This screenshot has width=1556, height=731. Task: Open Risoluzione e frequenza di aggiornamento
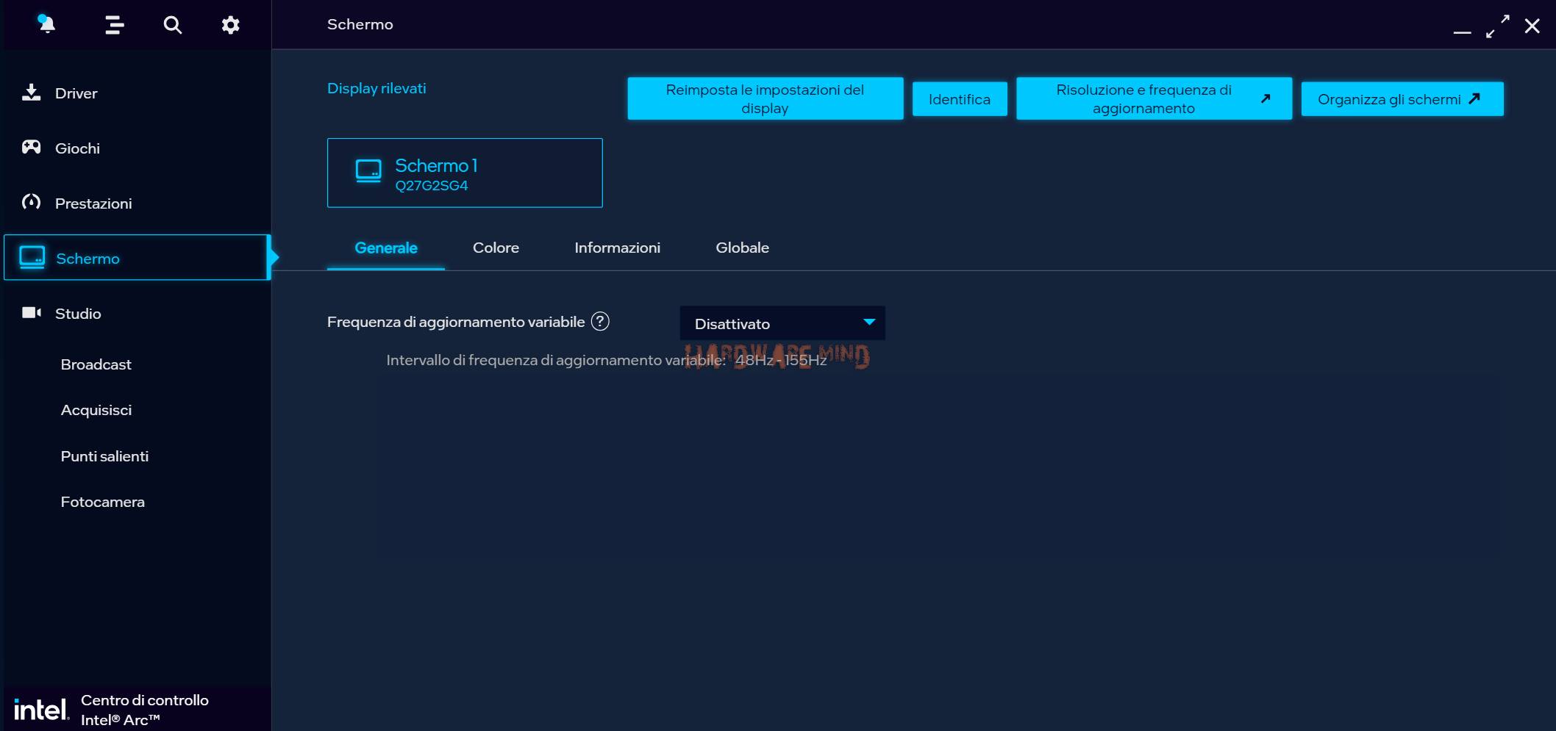1154,98
